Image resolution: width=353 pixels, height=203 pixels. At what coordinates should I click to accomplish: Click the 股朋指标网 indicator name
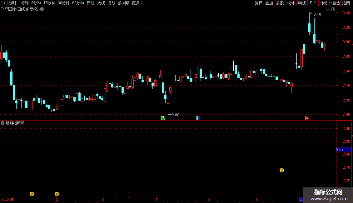point(15,123)
